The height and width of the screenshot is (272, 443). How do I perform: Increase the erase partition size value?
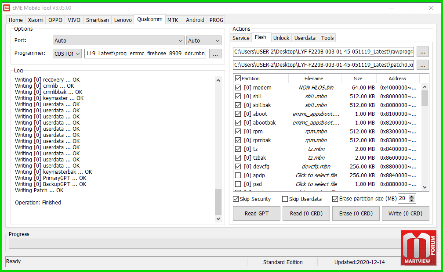coord(412,197)
